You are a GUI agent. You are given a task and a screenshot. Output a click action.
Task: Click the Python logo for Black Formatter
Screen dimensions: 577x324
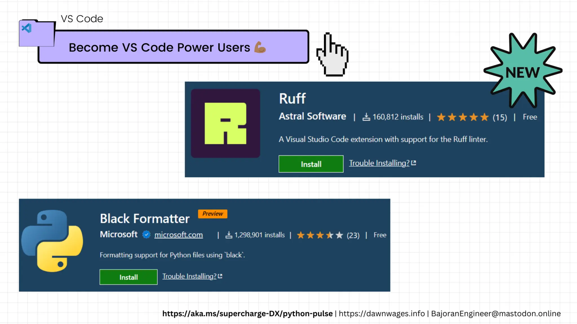click(x=52, y=241)
